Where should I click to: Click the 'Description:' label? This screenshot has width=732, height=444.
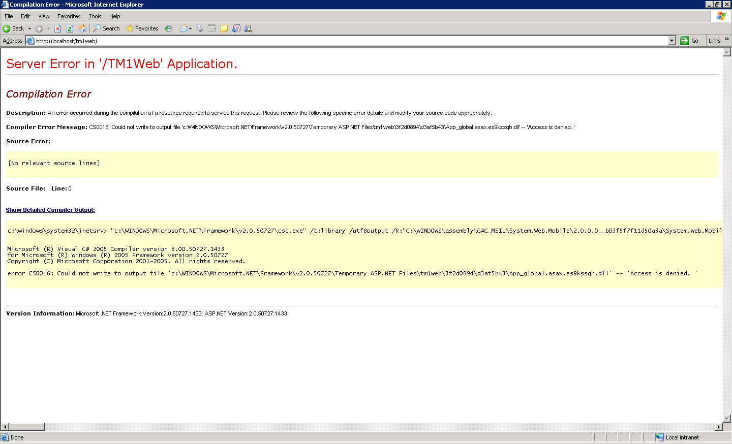coord(26,113)
